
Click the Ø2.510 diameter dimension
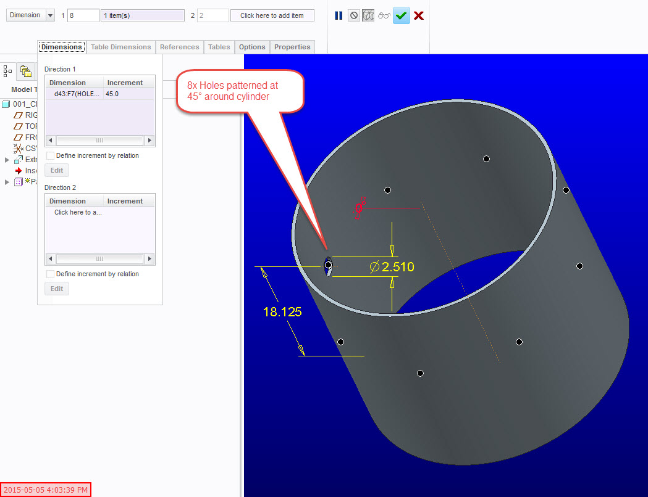392,267
